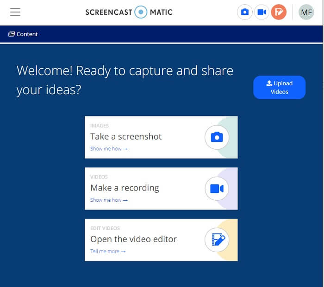Open the hamburger menu

(x=15, y=12)
